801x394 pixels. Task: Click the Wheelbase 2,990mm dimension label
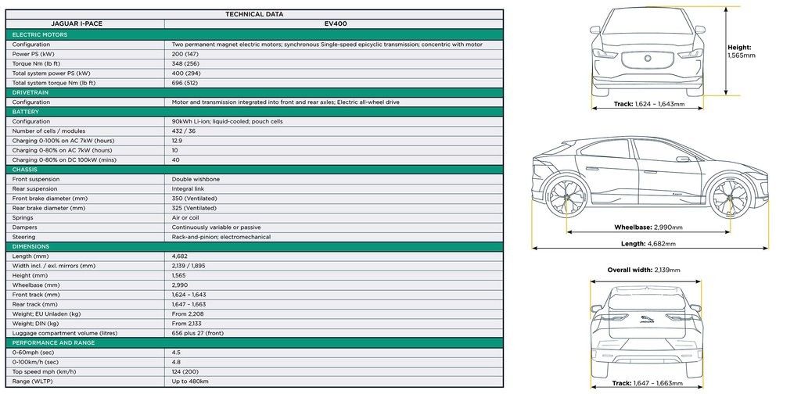[648, 227]
